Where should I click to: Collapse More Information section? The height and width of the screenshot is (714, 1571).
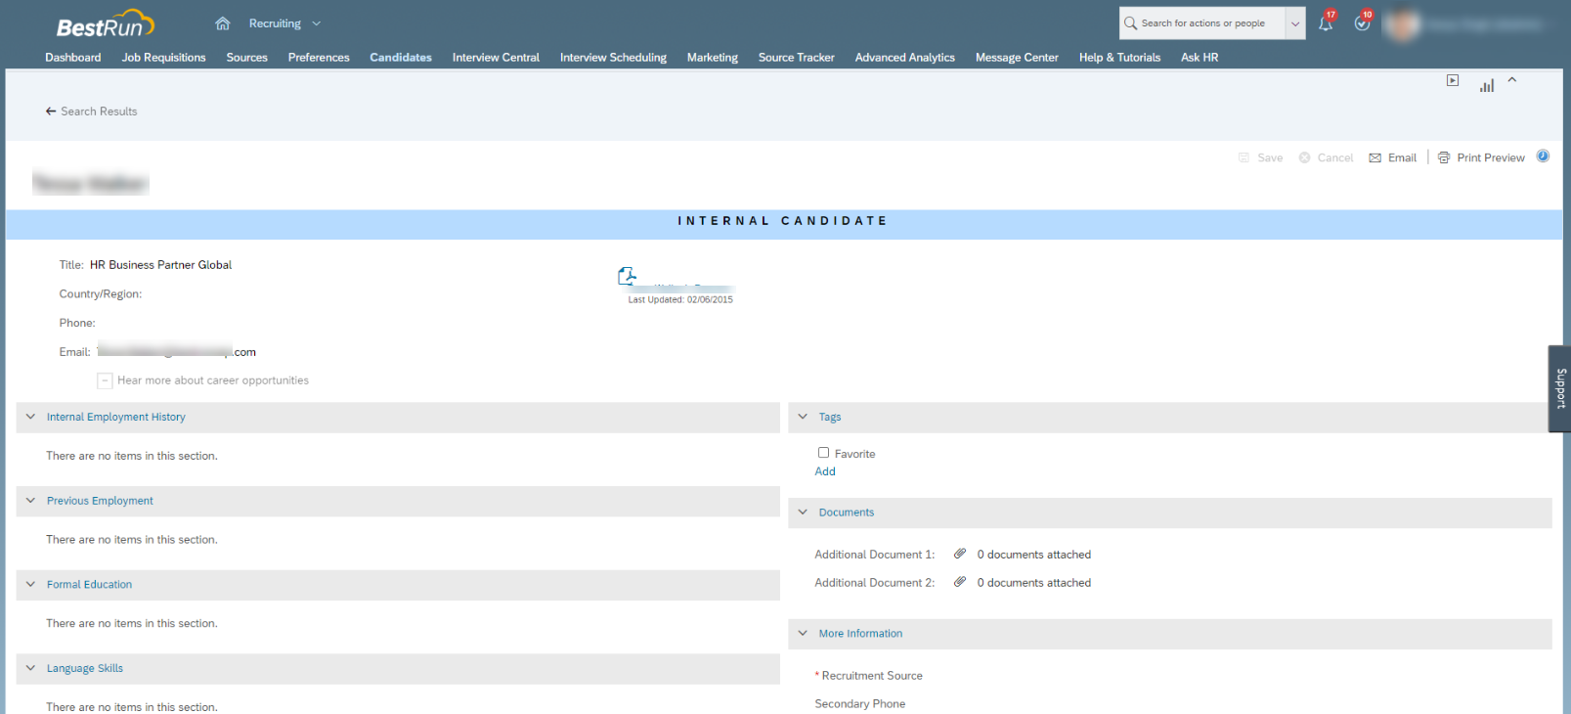[x=803, y=634]
